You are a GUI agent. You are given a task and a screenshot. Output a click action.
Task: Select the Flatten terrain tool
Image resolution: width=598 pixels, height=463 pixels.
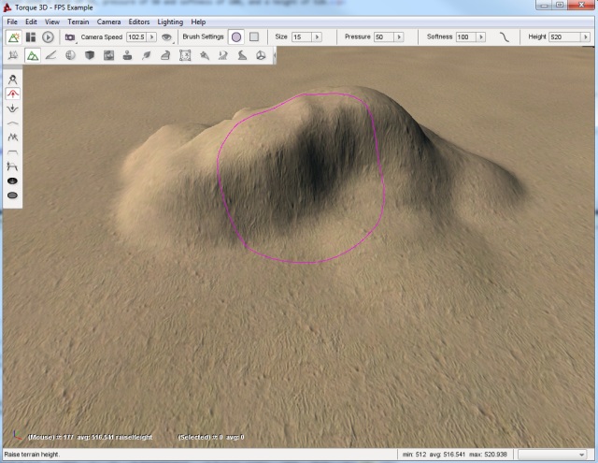(13, 151)
